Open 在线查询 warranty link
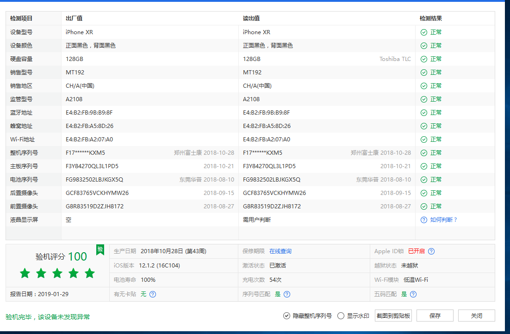This screenshot has width=510, height=334. [x=280, y=251]
